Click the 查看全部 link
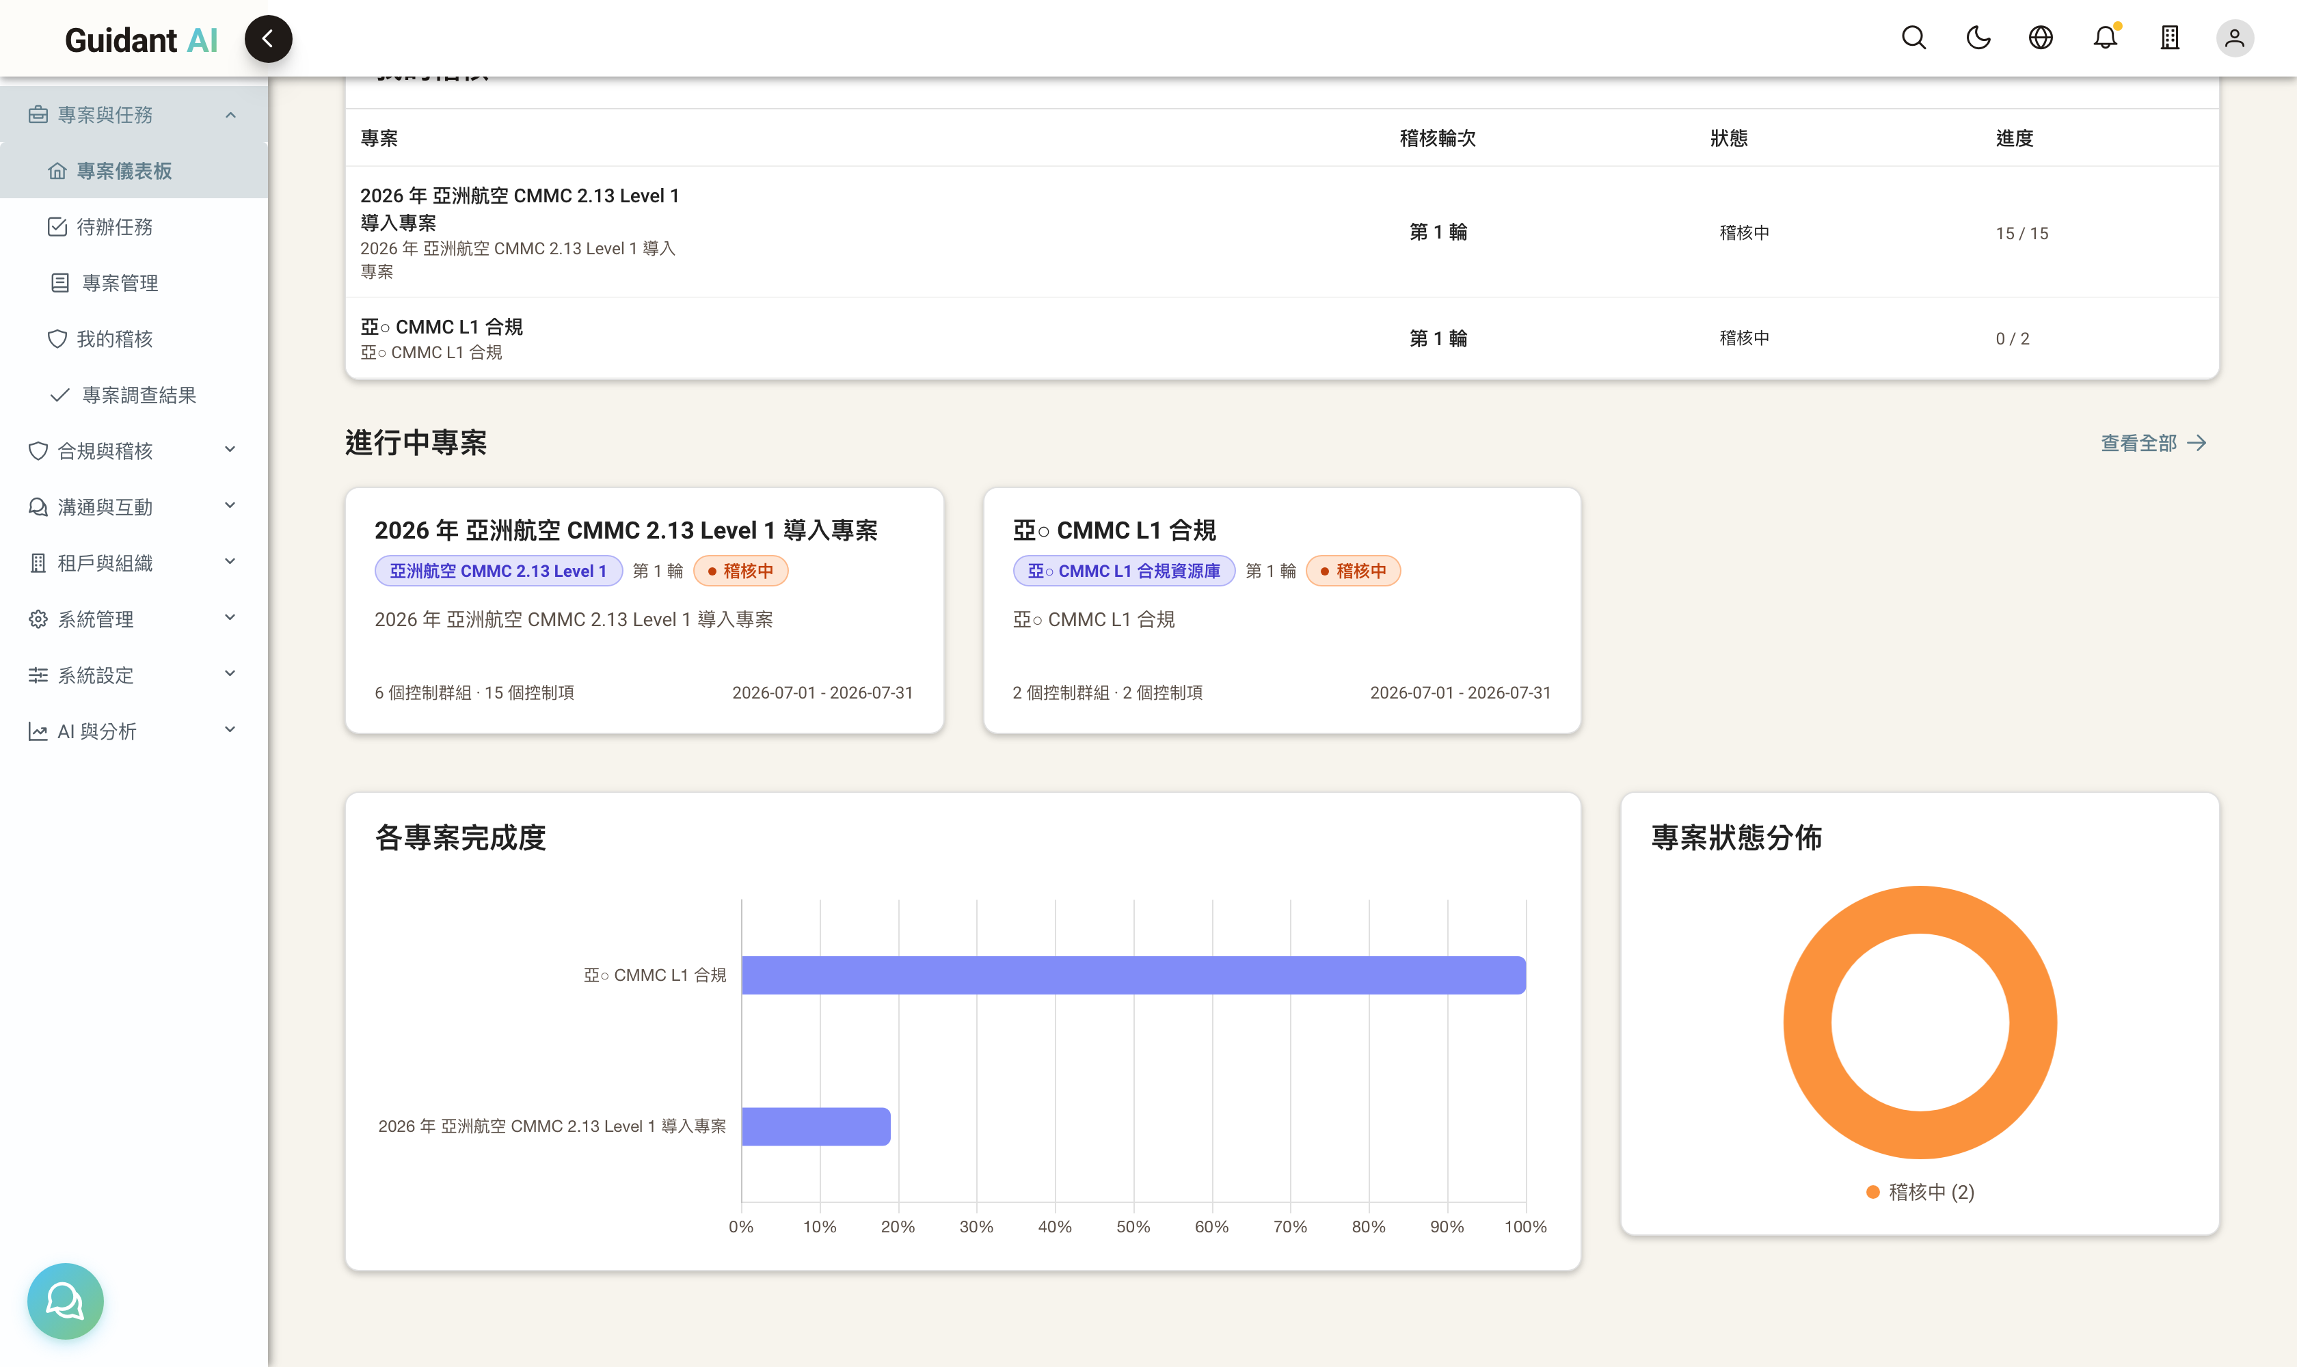 click(x=2153, y=443)
